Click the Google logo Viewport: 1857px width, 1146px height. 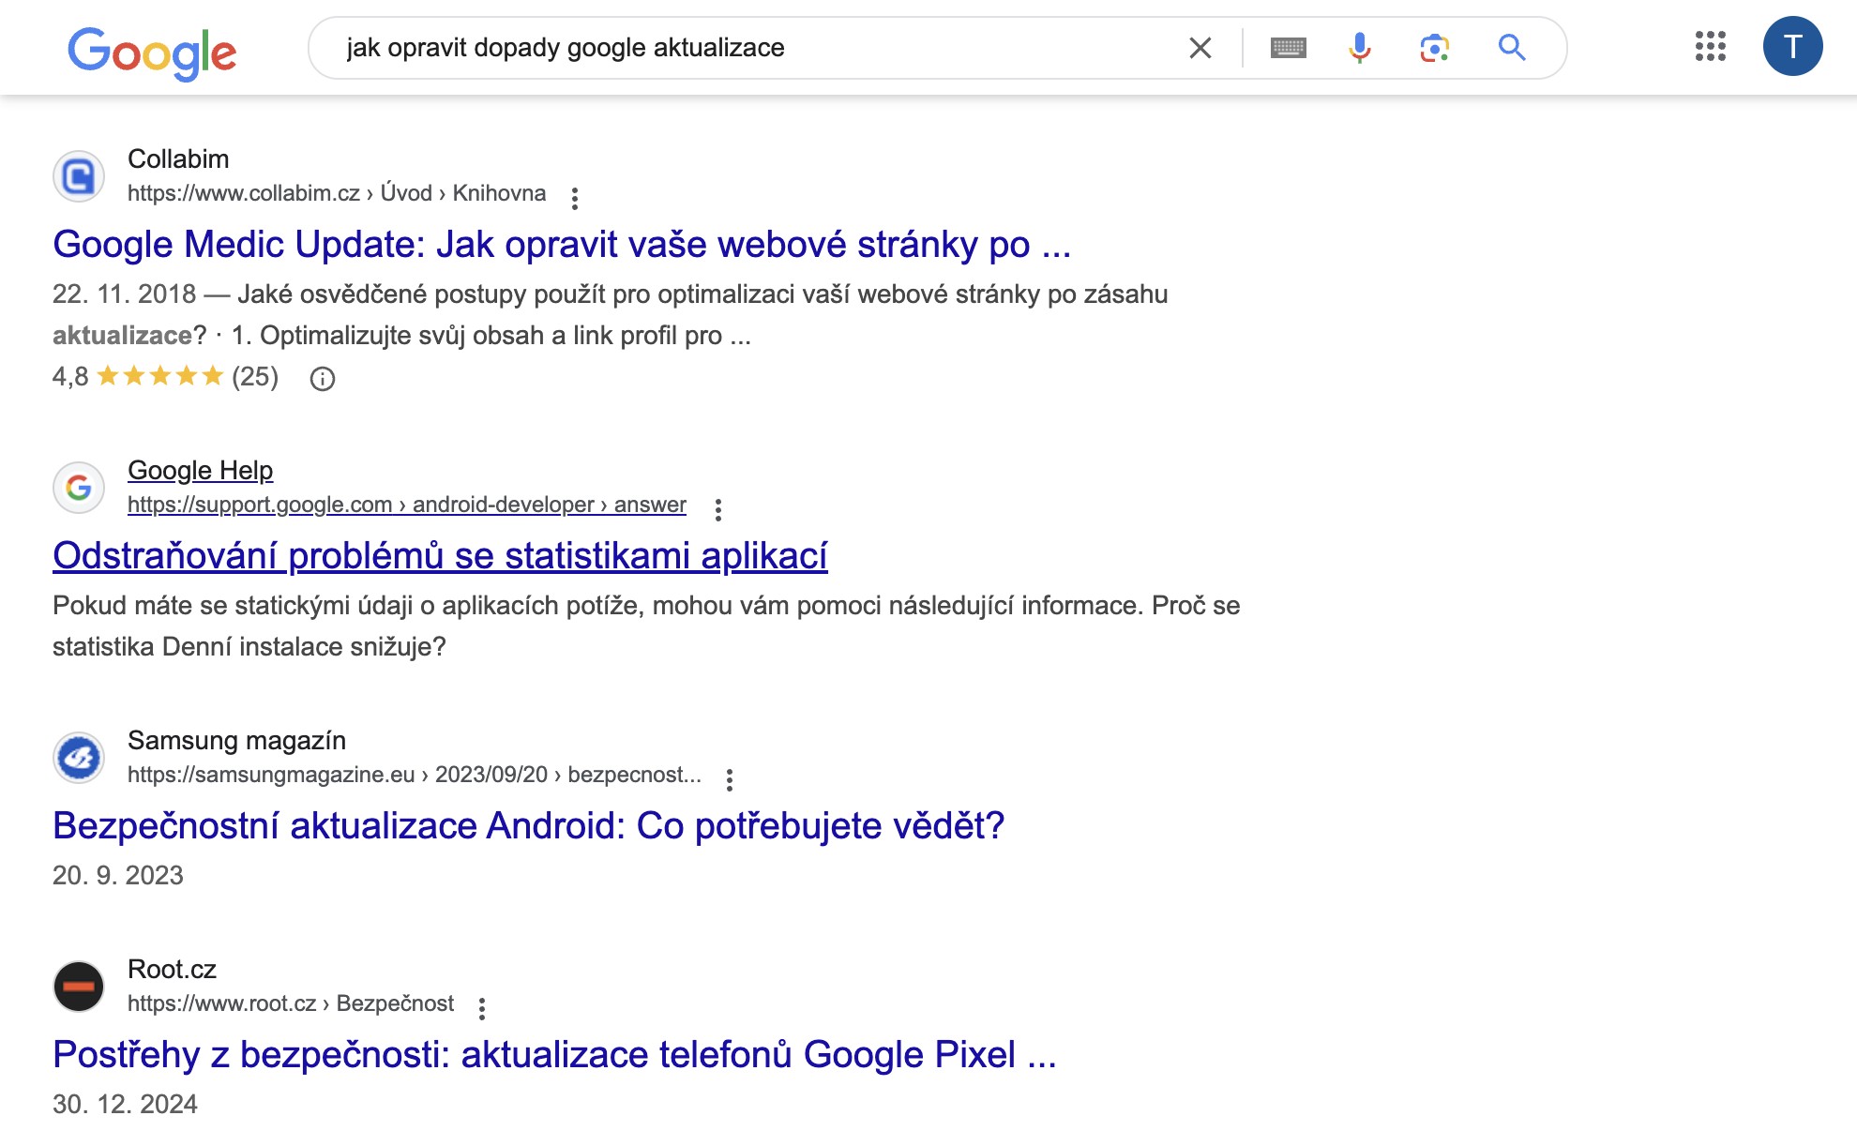(152, 52)
